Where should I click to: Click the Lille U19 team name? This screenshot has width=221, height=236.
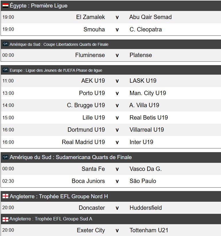(x=94, y=118)
